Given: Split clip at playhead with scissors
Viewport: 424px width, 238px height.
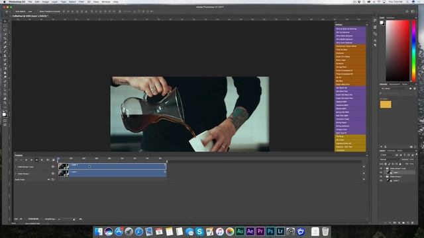Looking at the screenshot, I should 48,160.
